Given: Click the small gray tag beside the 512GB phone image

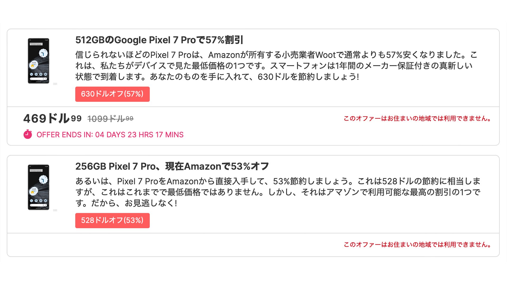Looking at the screenshot, I should (x=55, y=84).
